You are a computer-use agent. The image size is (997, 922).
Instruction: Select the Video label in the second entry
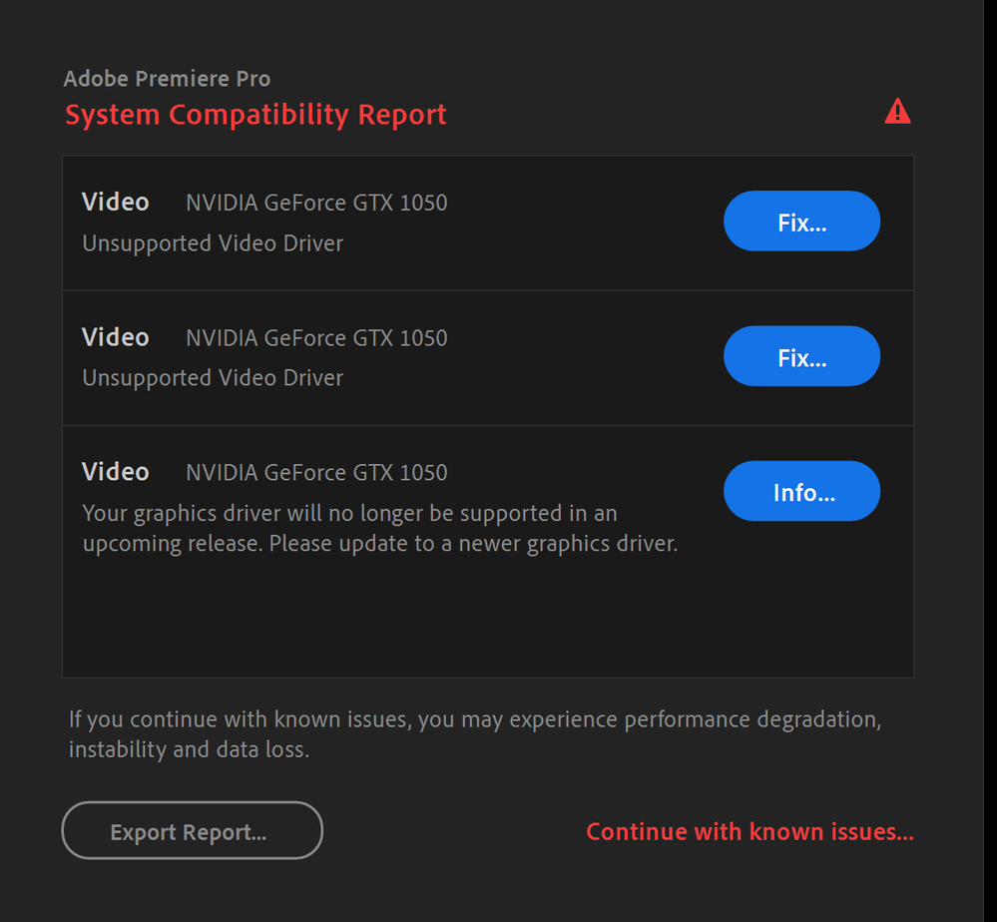point(116,337)
